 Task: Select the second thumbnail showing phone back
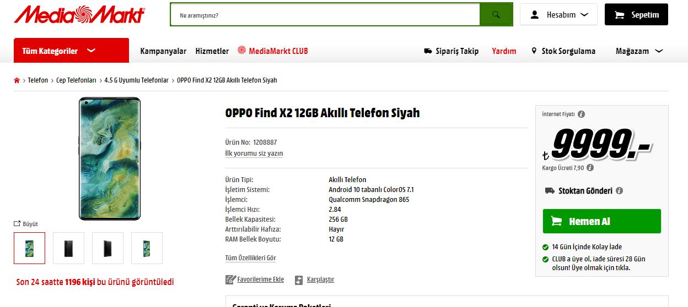(68, 248)
